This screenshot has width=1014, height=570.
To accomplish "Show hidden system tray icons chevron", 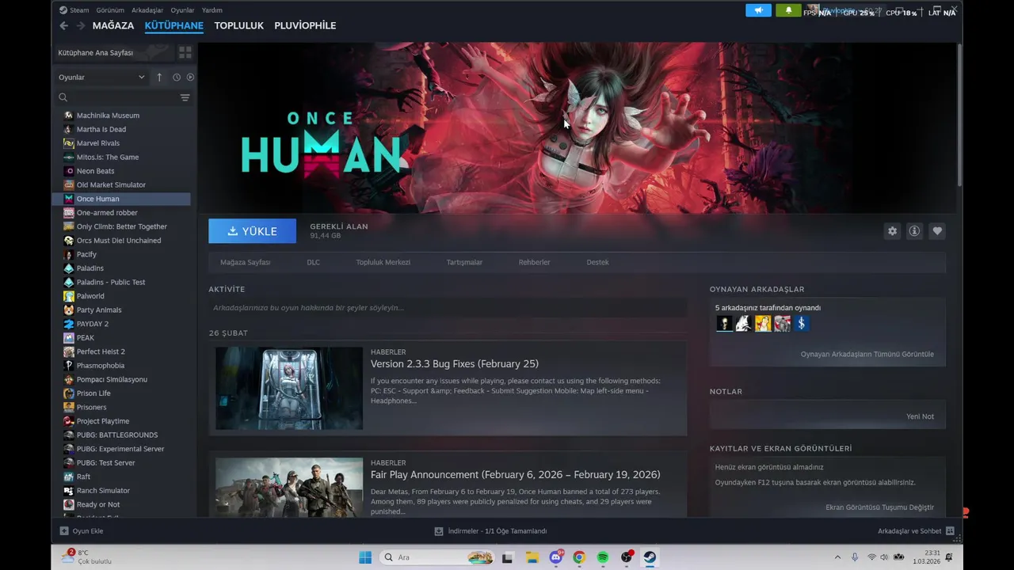I will click(x=837, y=557).
